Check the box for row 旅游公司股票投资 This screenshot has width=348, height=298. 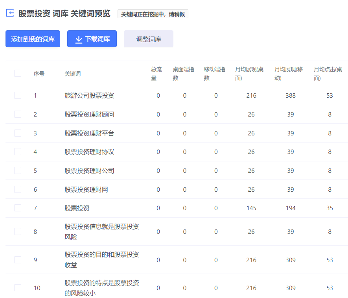(x=18, y=95)
